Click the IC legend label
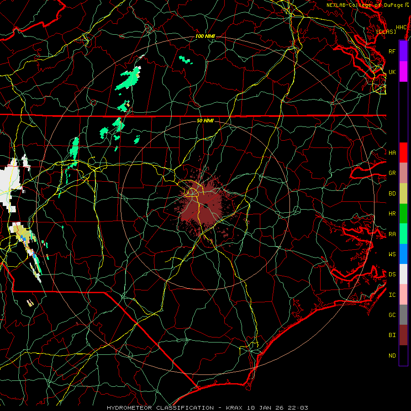Image resolution: width=411 pixels, height=411 pixels. tap(392, 295)
